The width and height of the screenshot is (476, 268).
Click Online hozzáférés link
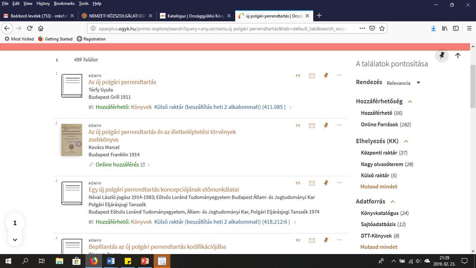pyautogui.click(x=117, y=165)
